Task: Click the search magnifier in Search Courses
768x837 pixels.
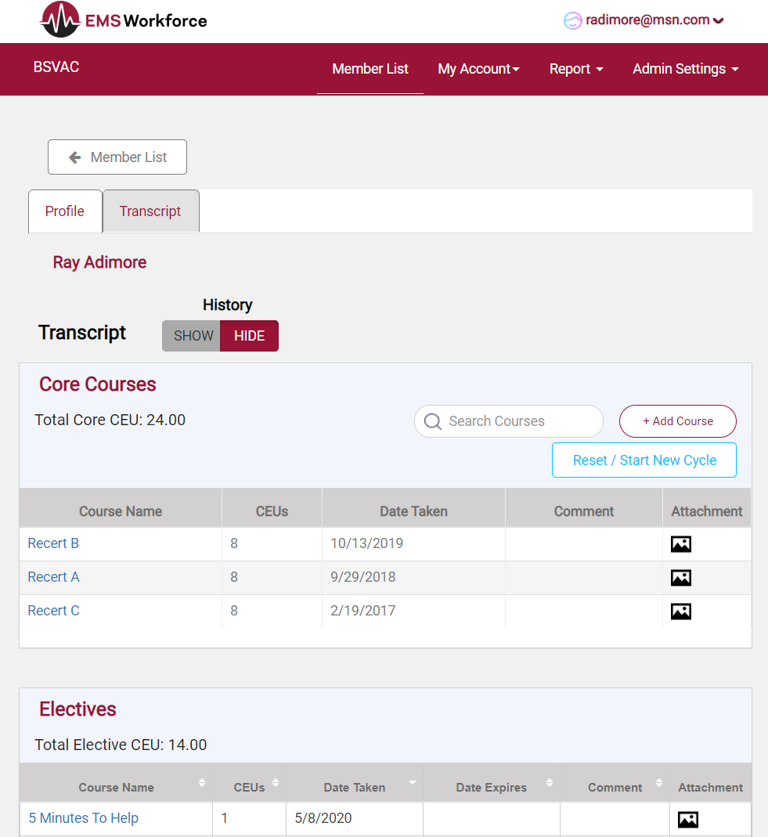Action: pyautogui.click(x=432, y=421)
